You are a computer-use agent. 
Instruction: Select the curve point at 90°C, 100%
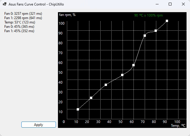point(167,21)
